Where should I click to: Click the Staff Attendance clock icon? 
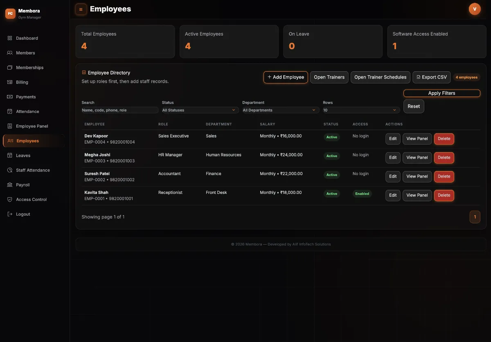(x=10, y=170)
